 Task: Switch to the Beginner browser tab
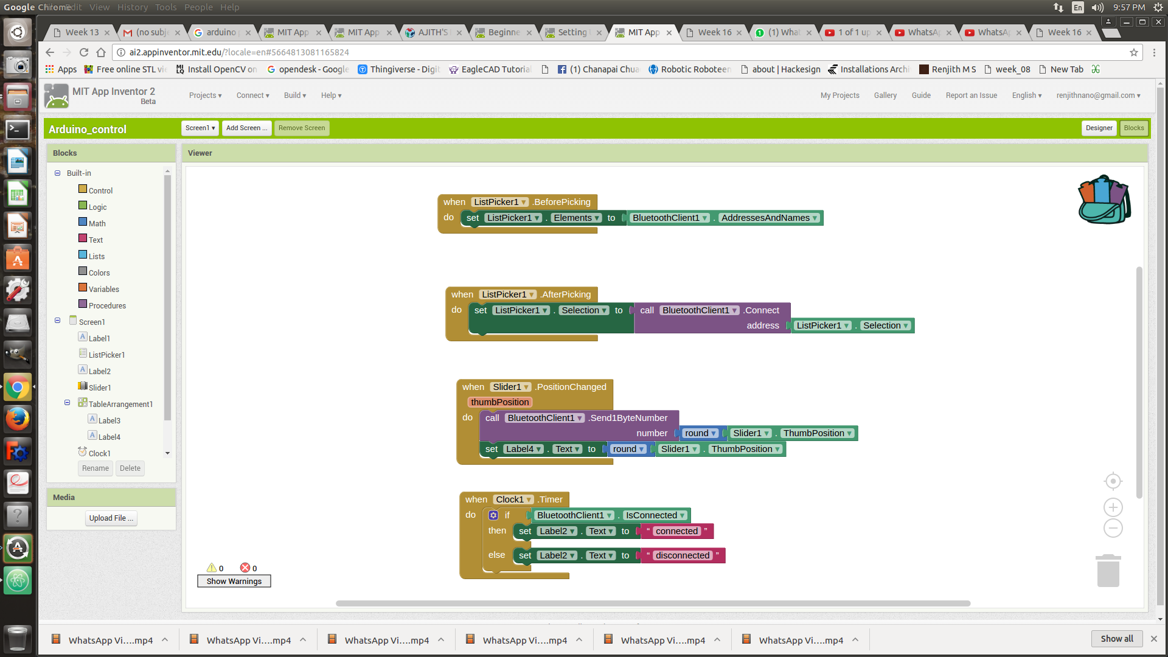pos(504,32)
